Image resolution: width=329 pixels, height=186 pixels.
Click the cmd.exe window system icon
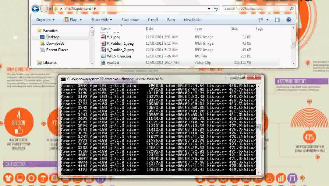(63, 79)
